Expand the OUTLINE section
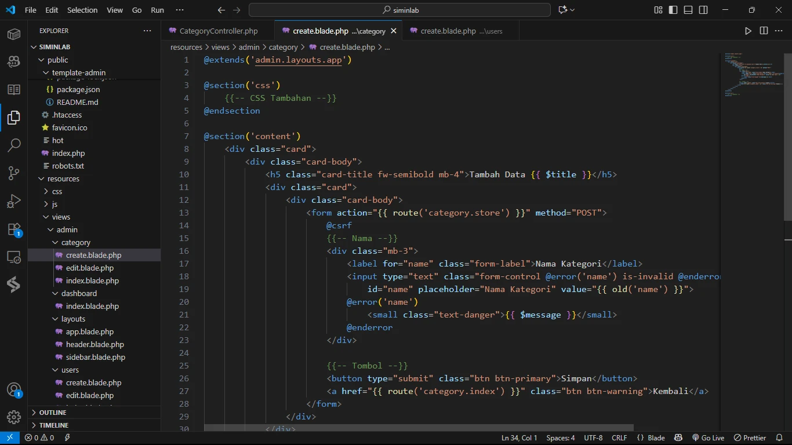792x445 pixels. [x=53, y=413]
